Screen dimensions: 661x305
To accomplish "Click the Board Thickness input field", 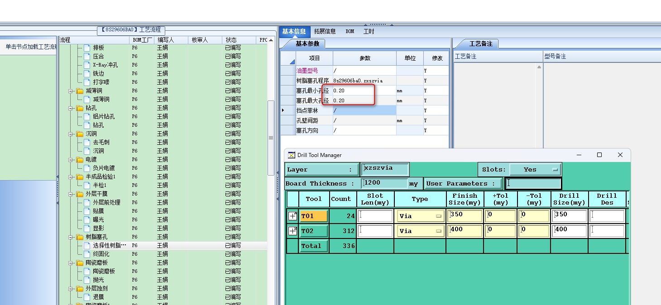I will tap(385, 183).
